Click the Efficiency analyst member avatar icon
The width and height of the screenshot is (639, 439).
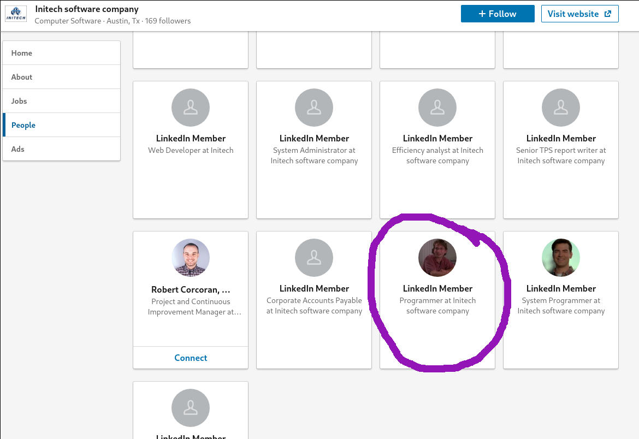tap(437, 108)
